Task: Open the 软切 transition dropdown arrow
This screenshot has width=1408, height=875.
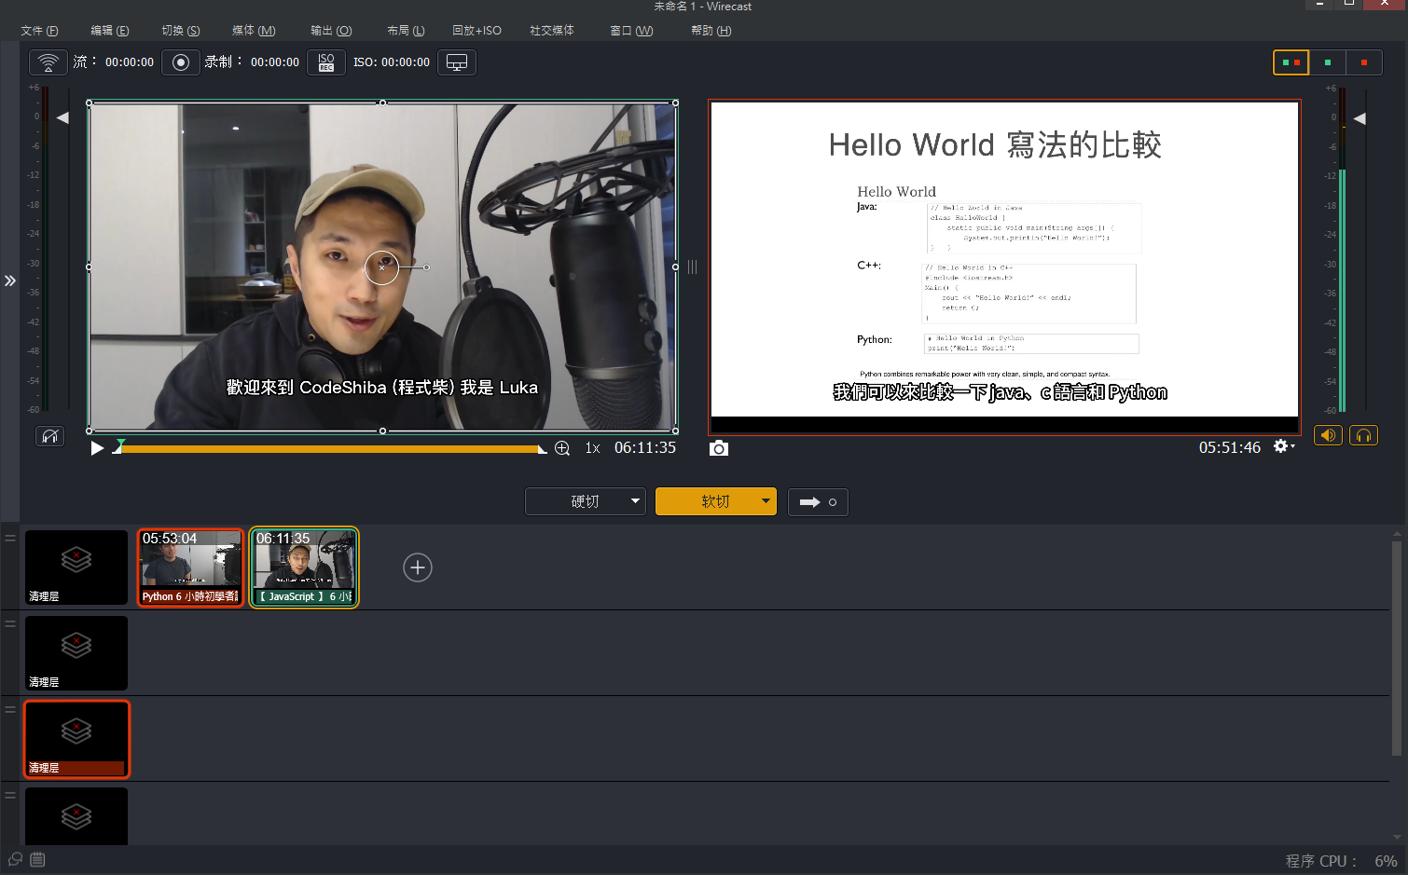Action: coord(766,501)
